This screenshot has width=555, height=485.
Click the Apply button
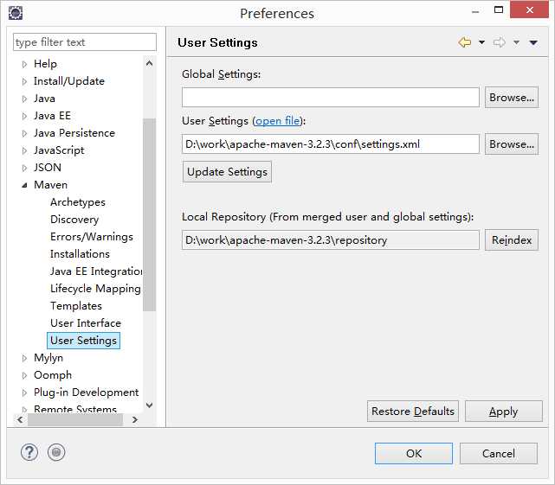[503, 412]
